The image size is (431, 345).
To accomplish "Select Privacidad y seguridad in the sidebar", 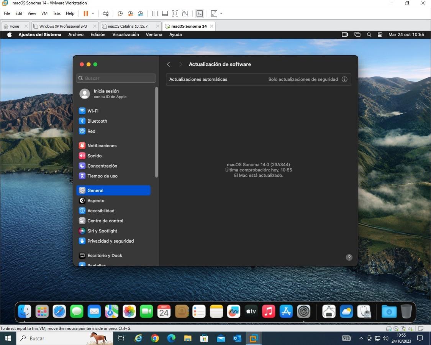I will click(110, 241).
